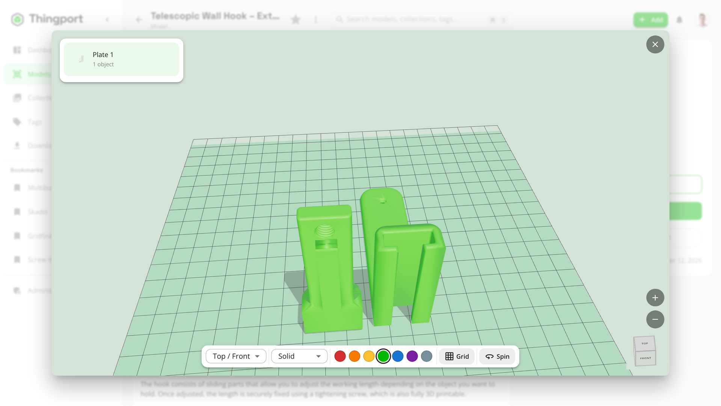This screenshot has width=721, height=406.
Task: Pick the orange model color
Action: (x=354, y=356)
